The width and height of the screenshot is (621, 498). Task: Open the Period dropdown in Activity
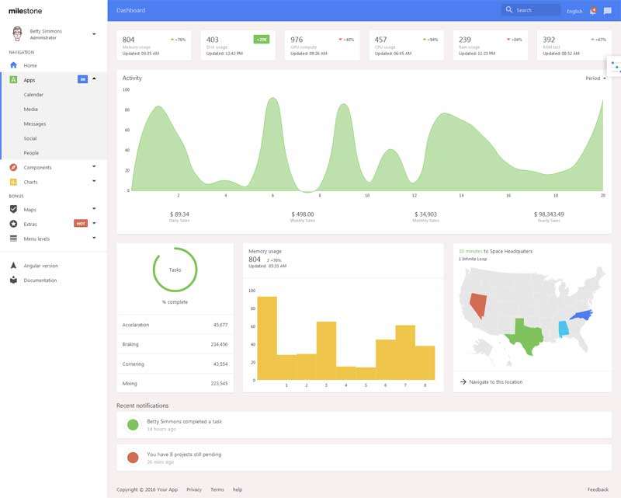point(595,78)
